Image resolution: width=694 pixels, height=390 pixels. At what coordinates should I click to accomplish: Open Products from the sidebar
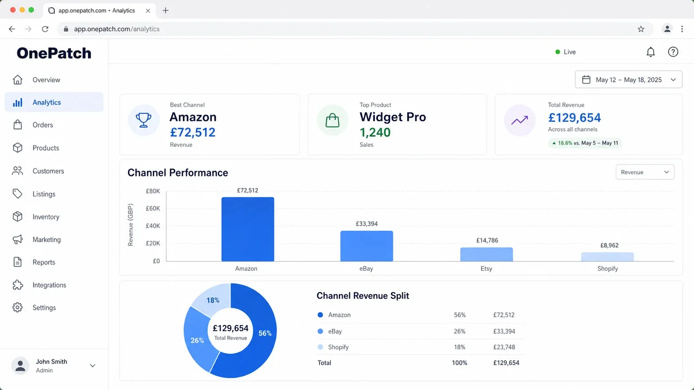tap(46, 148)
